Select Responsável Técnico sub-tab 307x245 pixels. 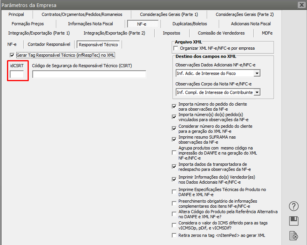click(x=98, y=45)
